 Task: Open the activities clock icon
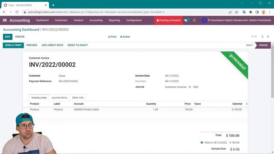tap(194, 20)
